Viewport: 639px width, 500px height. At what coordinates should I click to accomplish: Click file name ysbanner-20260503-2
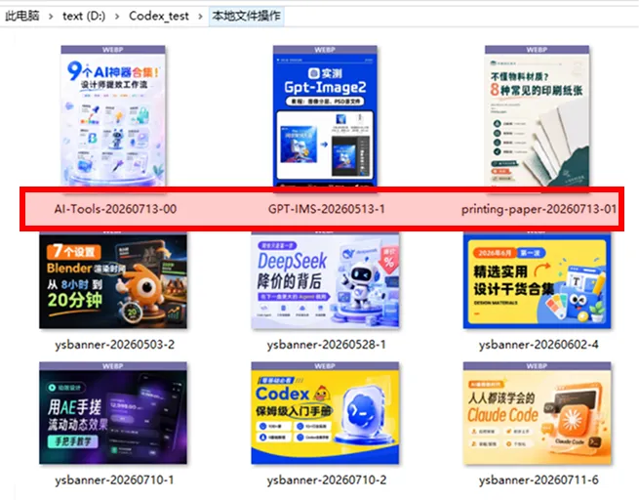click(114, 345)
